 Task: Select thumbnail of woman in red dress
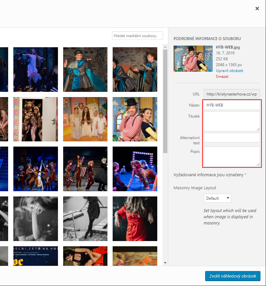[135, 218]
